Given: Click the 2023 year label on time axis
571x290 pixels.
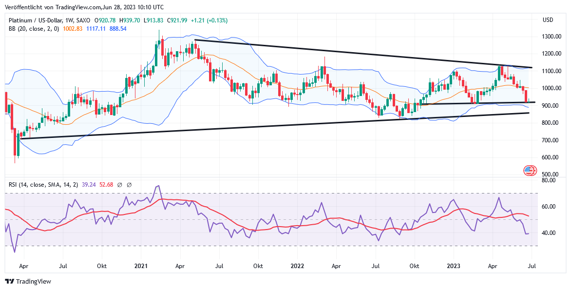Looking at the screenshot, I should [x=454, y=266].
